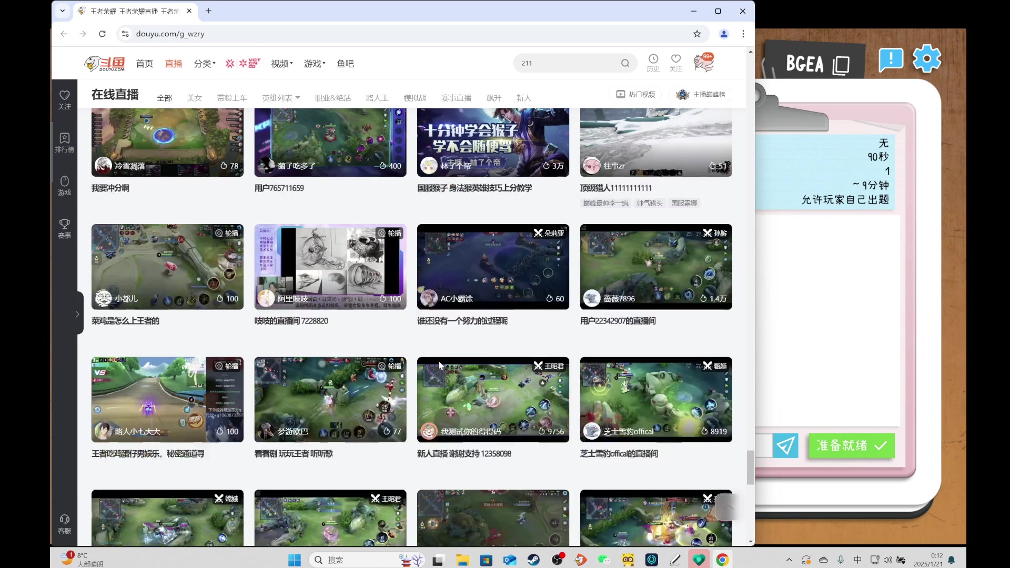
Task: Click Windows Start button
Action: coord(295,560)
